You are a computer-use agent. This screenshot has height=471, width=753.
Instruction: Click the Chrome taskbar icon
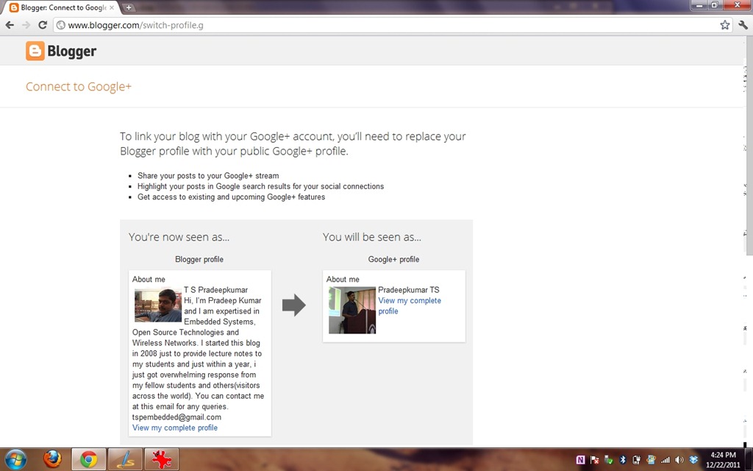tap(89, 459)
